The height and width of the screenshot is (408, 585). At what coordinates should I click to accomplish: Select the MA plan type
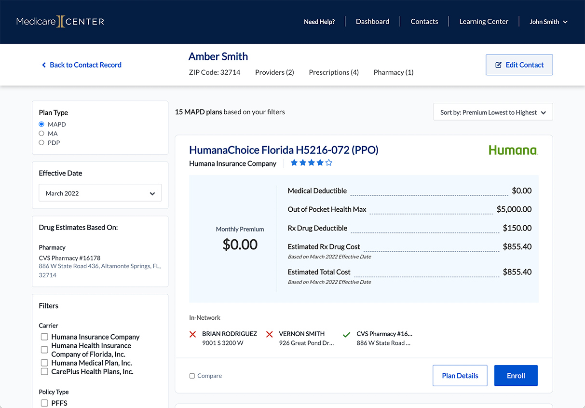pyautogui.click(x=41, y=134)
